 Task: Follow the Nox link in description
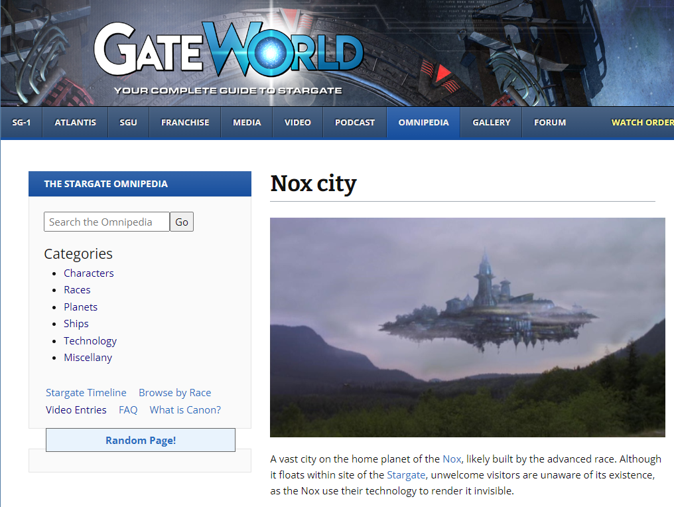pos(451,459)
